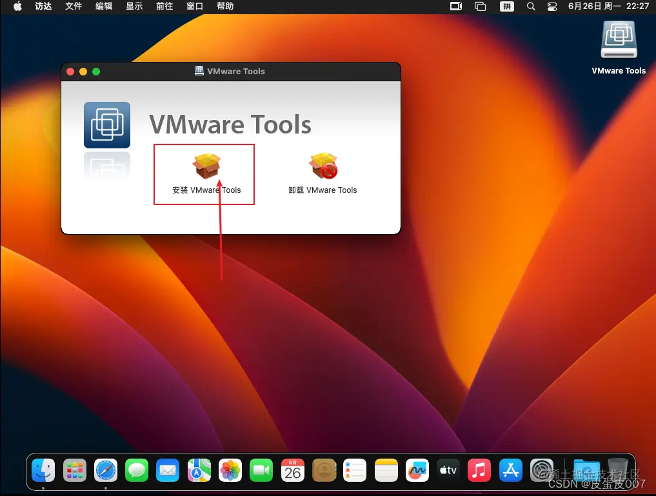Open the 访达 menu
Screen dimensions: 656x496
click(x=43, y=6)
